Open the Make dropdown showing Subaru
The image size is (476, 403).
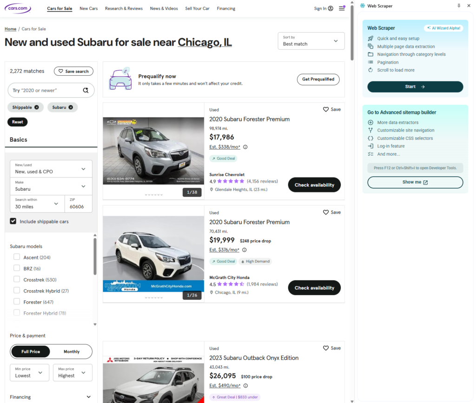click(x=51, y=186)
